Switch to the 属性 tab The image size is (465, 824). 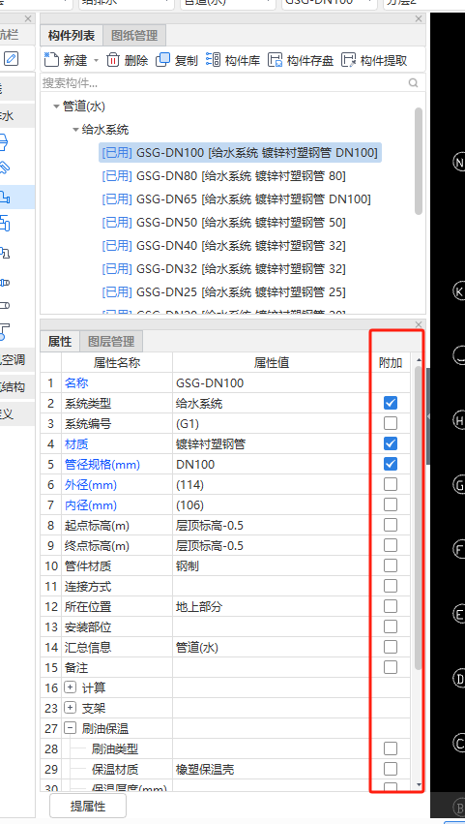[x=60, y=342]
